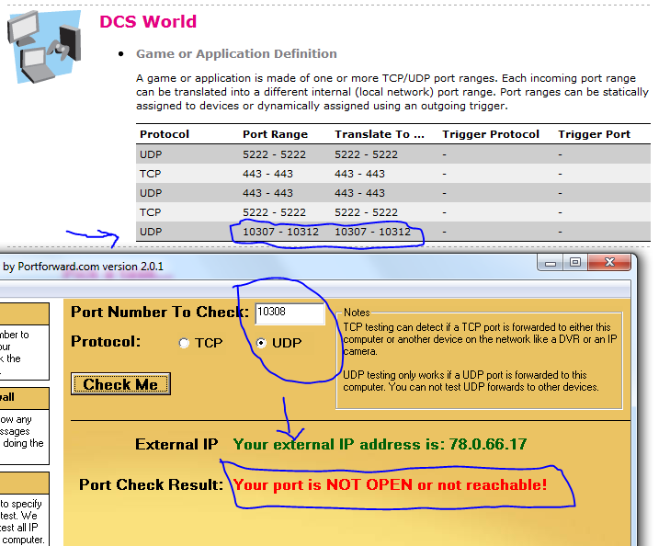
Task: Click the Portforward.com version 2.0.1 title text
Action: coord(83,267)
